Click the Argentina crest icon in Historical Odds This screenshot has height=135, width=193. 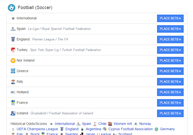[x=82, y=129]
